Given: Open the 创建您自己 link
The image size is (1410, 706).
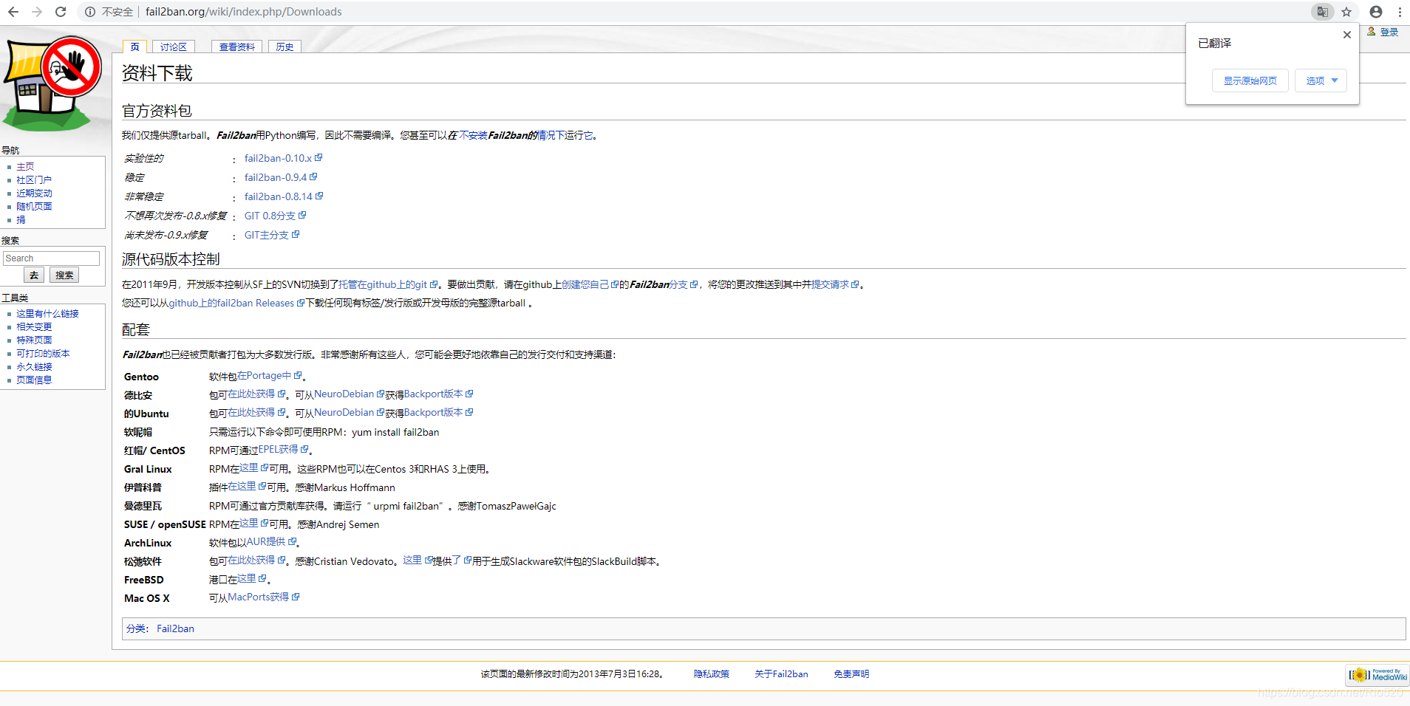Looking at the screenshot, I should click(x=585, y=284).
